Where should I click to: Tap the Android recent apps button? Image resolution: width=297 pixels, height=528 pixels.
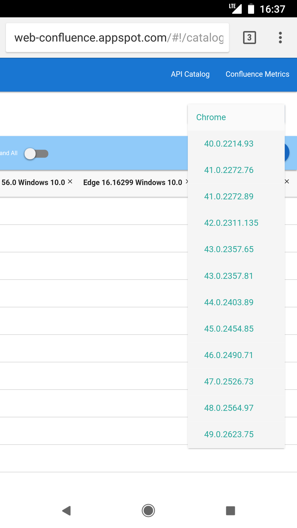(230, 511)
